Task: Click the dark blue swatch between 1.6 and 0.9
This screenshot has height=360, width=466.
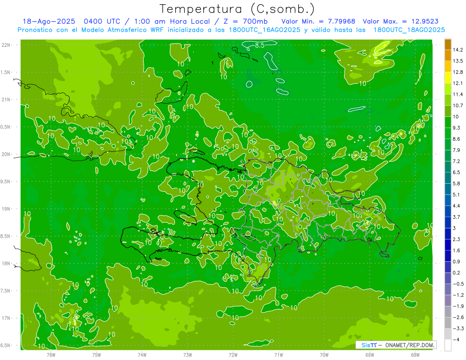Action: click(x=448, y=256)
